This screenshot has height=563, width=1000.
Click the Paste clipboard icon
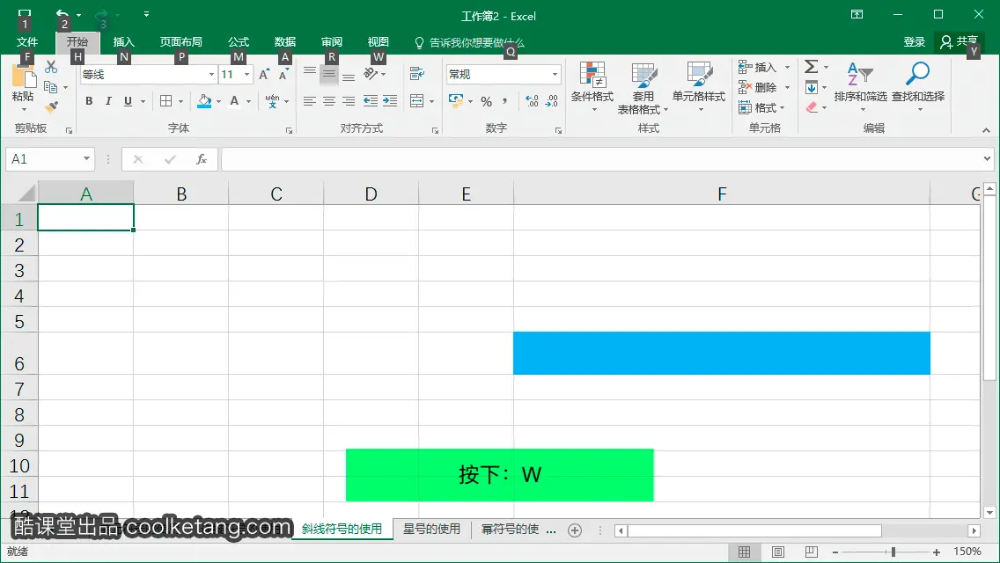pyautogui.click(x=24, y=77)
